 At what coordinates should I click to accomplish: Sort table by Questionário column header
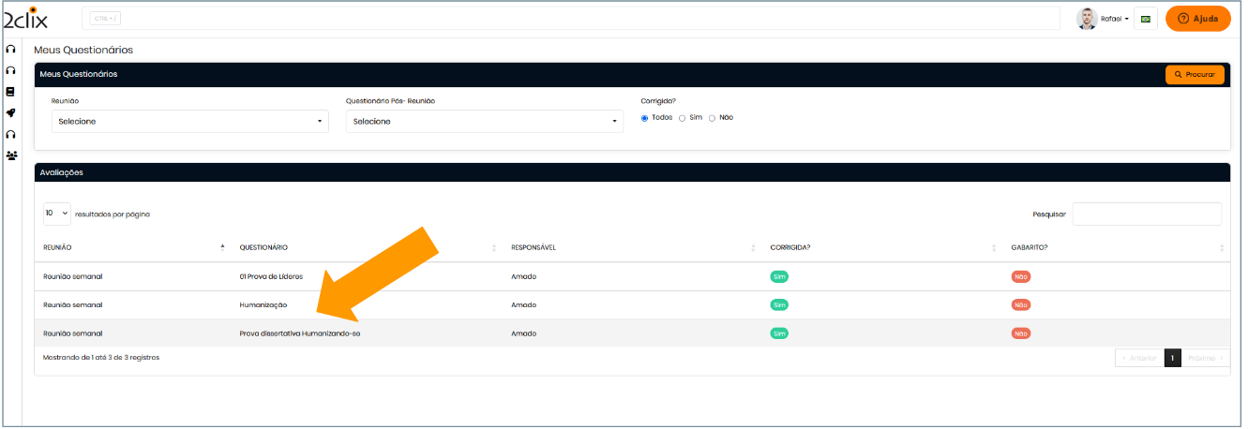[x=264, y=247]
